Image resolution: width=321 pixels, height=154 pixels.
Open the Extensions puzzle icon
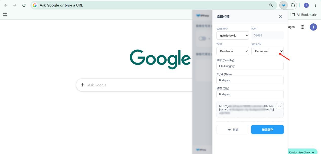click(x=293, y=5)
